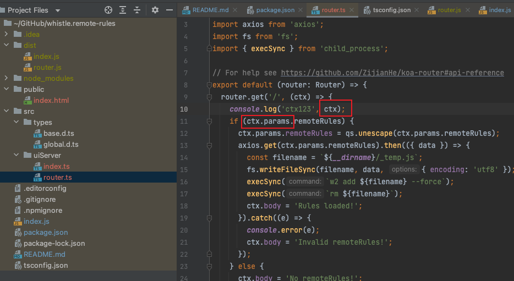The width and height of the screenshot is (514, 281).
Task: Fold the import block at line 5
Action: pyautogui.click(x=209, y=48)
